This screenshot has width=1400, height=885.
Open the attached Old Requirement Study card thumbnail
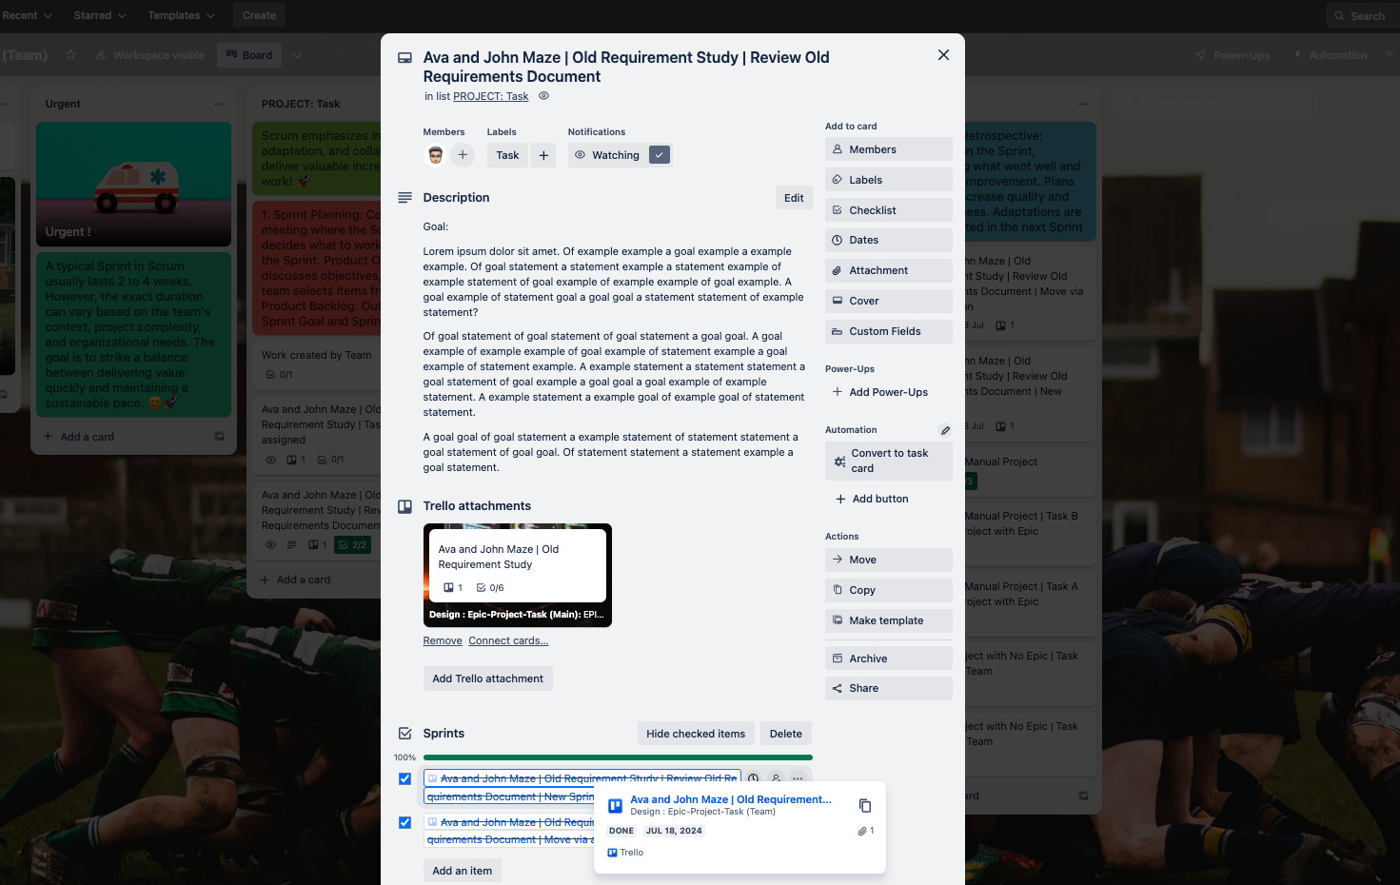tap(517, 575)
